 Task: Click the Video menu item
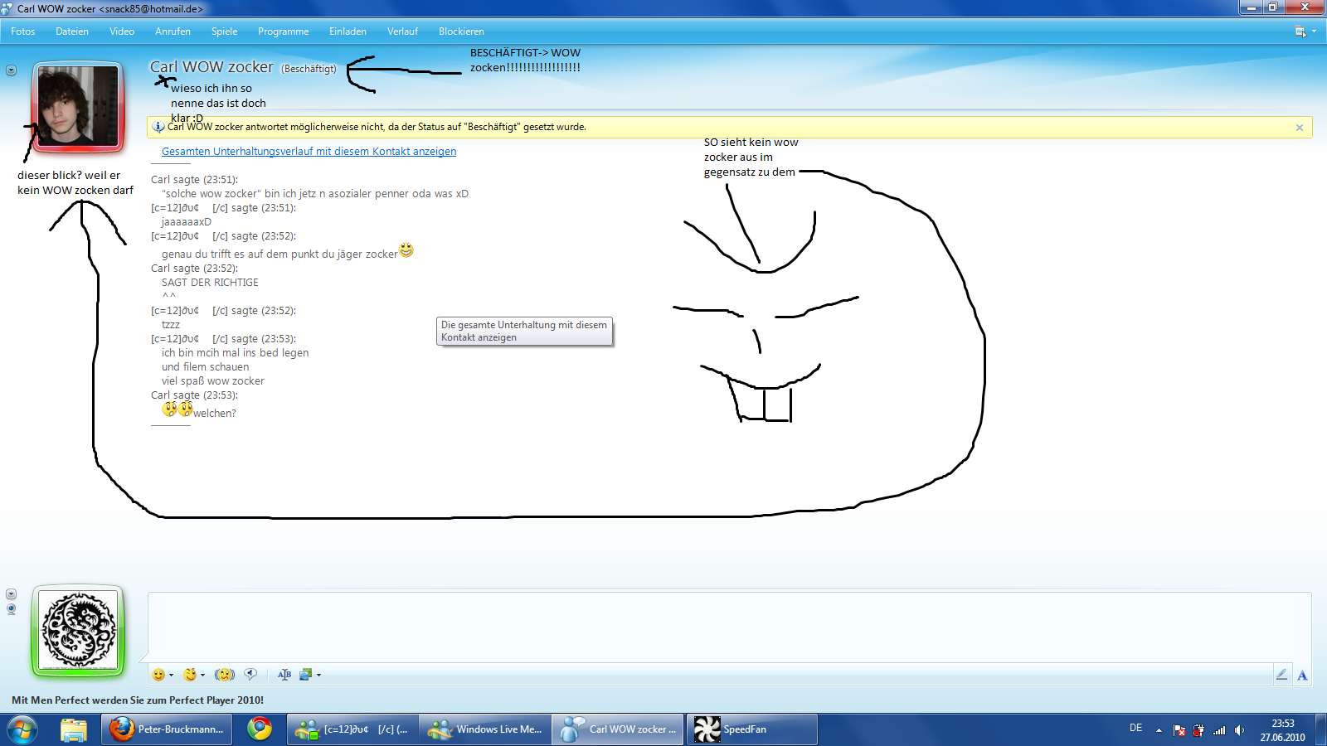pyautogui.click(x=122, y=31)
